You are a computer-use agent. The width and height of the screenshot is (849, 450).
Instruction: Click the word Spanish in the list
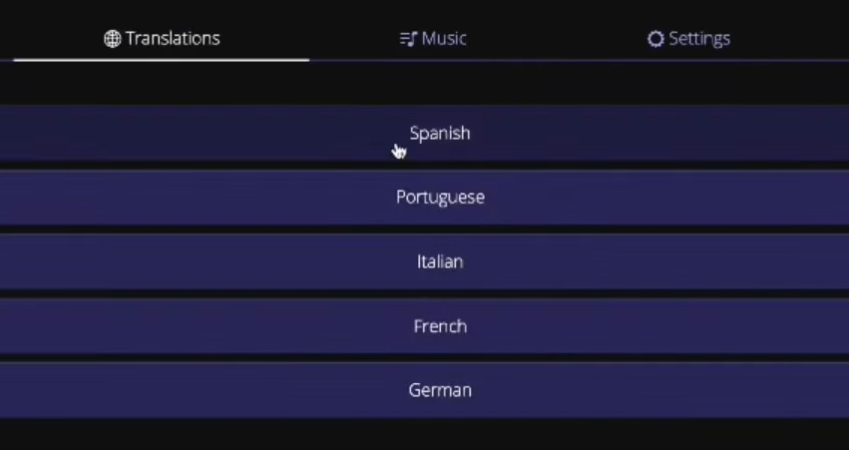440,134
